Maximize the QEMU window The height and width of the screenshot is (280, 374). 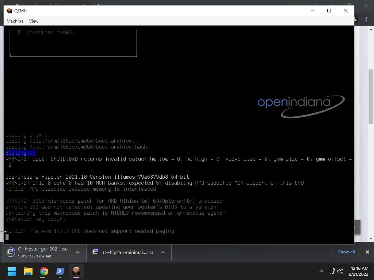329,11
